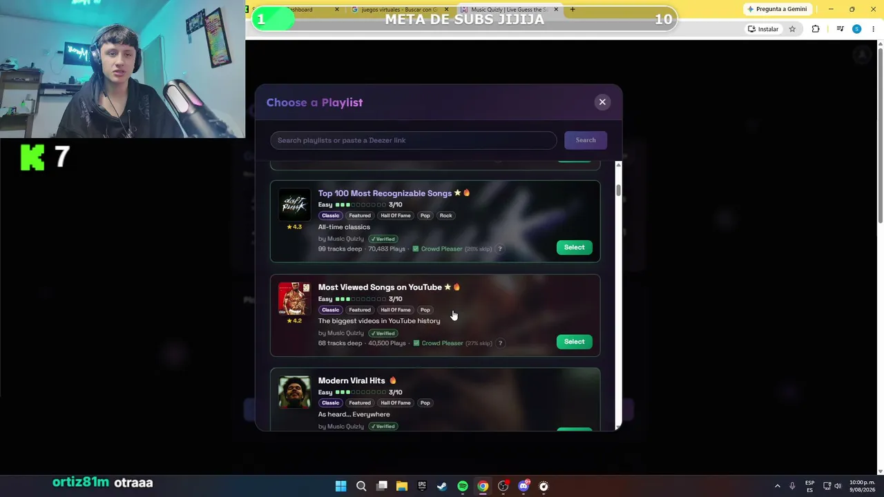Click the purple Search button
This screenshot has width=884, height=497.
point(586,140)
